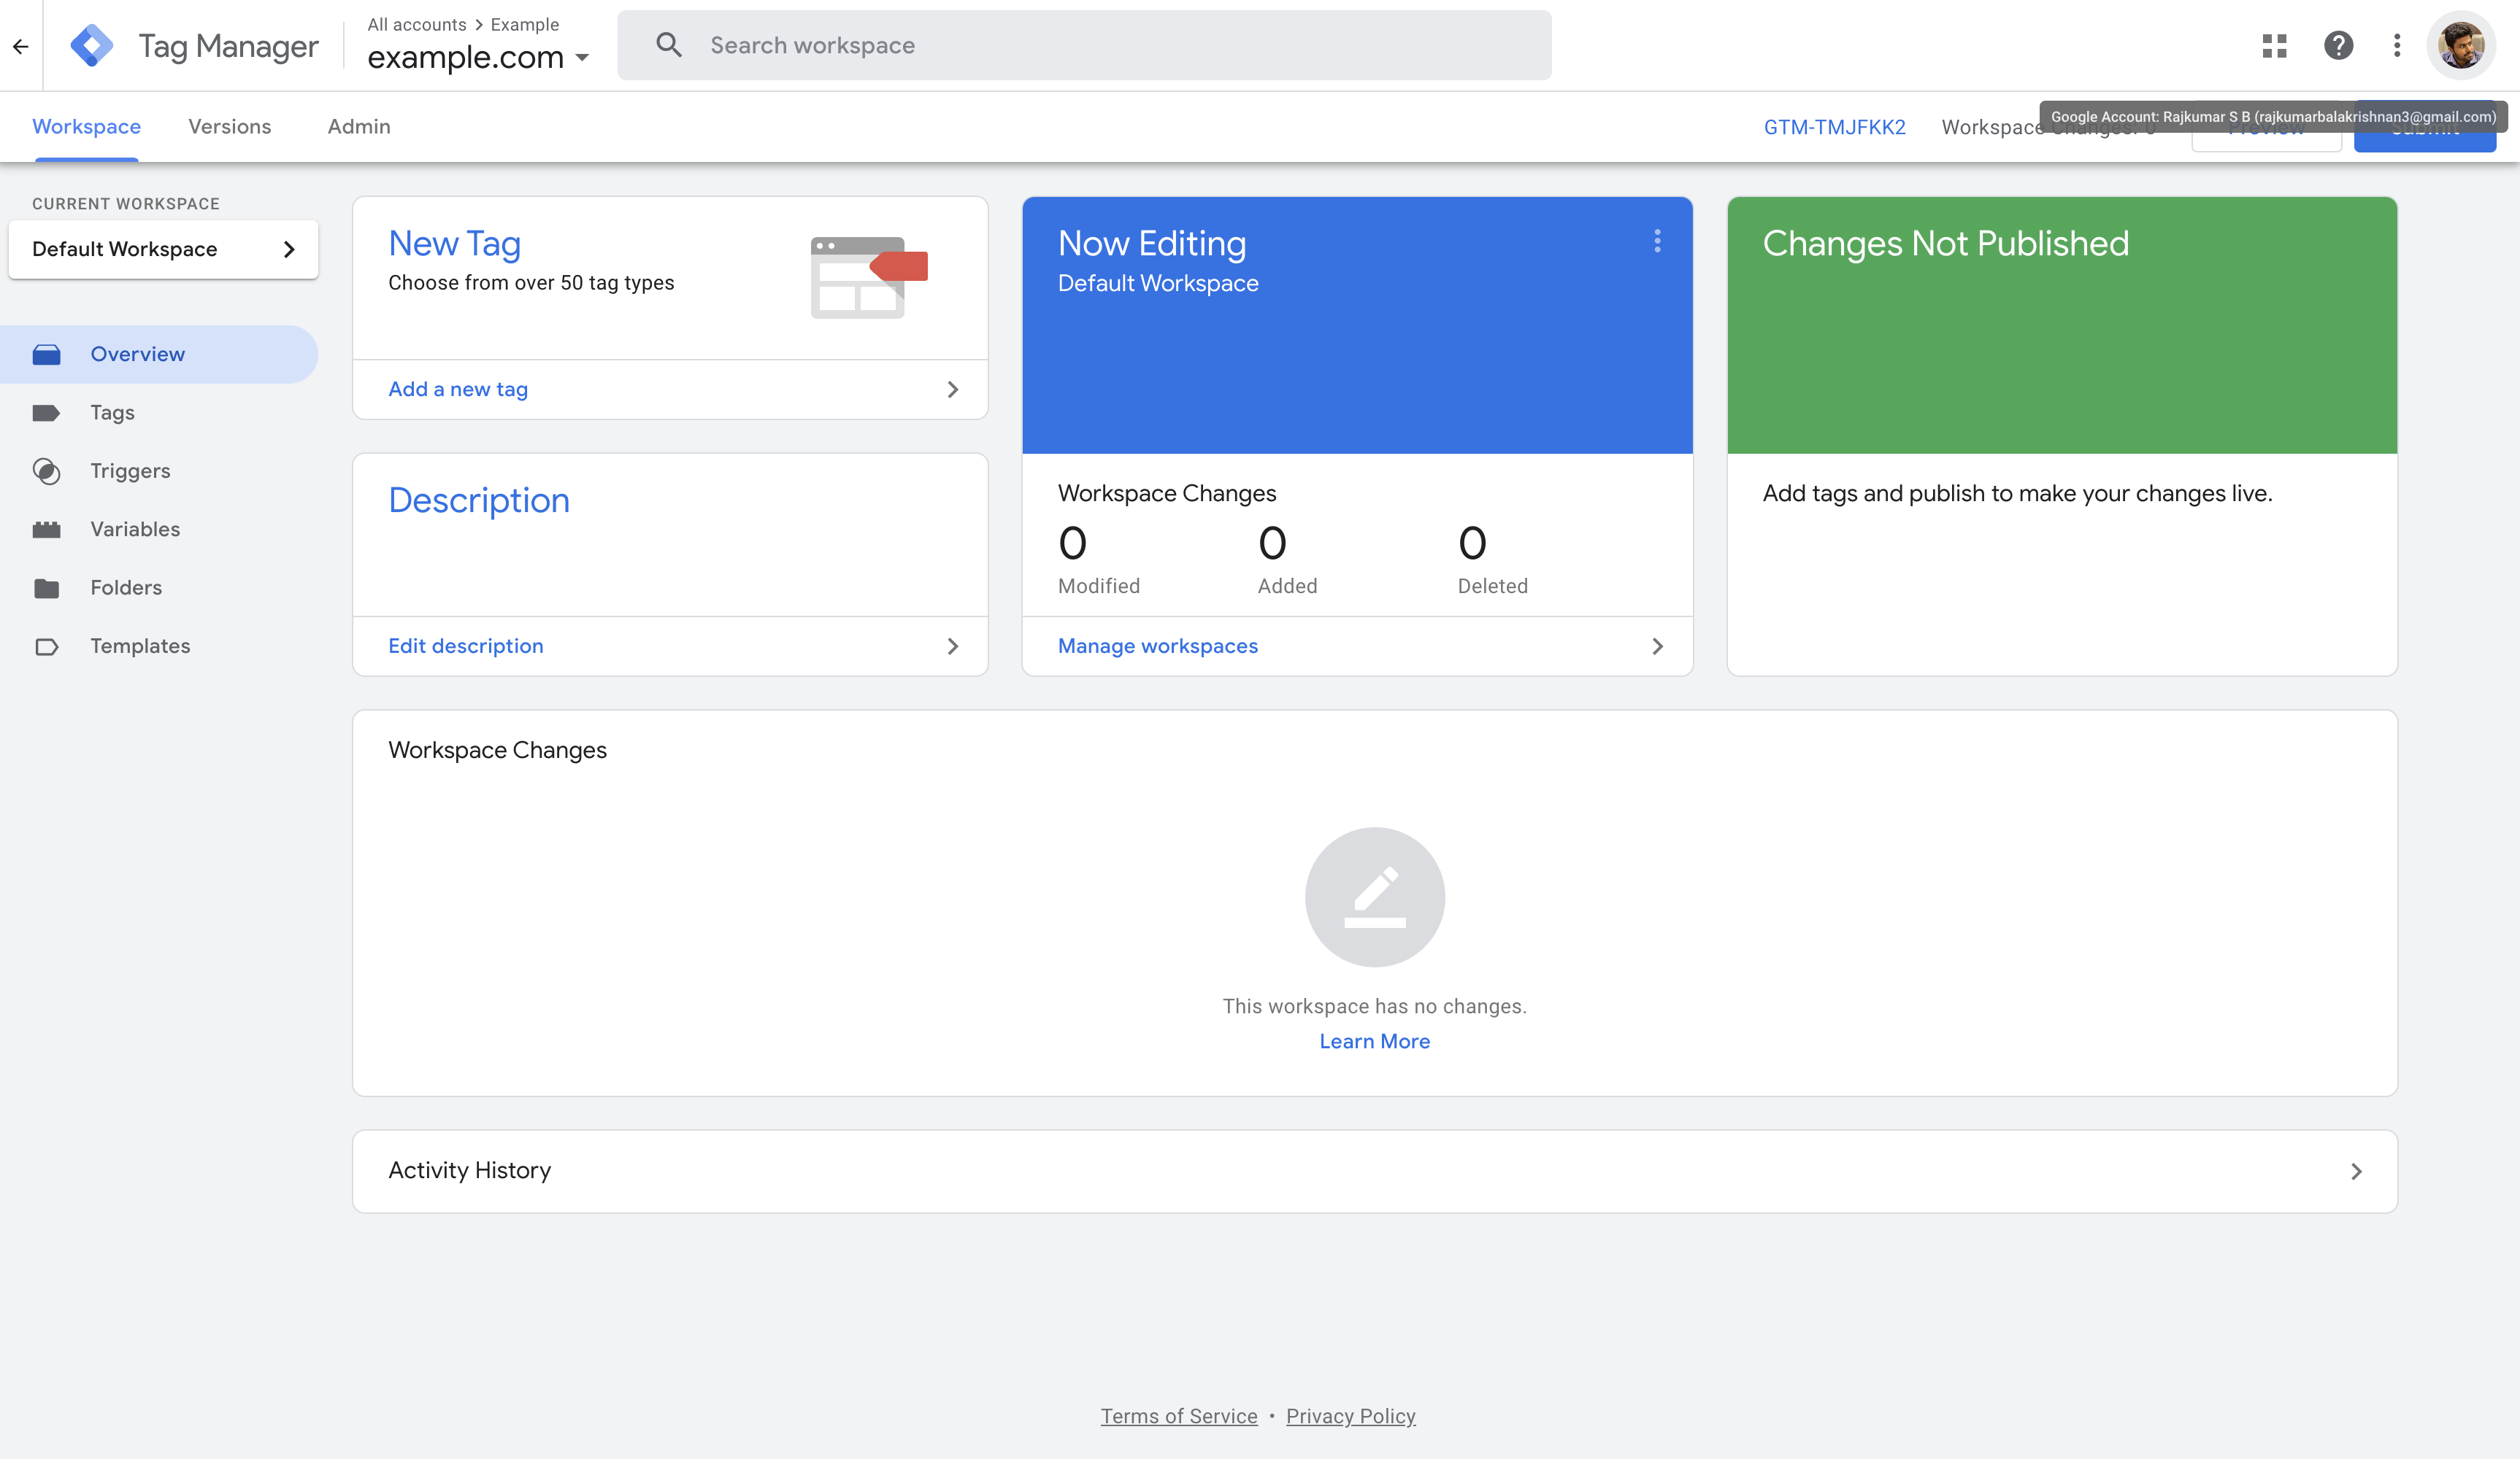The image size is (2520, 1459).
Task: Open Manage workspaces
Action: click(x=1158, y=646)
